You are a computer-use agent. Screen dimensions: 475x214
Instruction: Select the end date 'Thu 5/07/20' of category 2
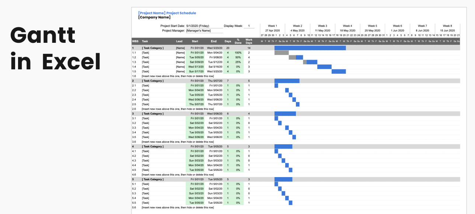pyautogui.click(x=214, y=81)
